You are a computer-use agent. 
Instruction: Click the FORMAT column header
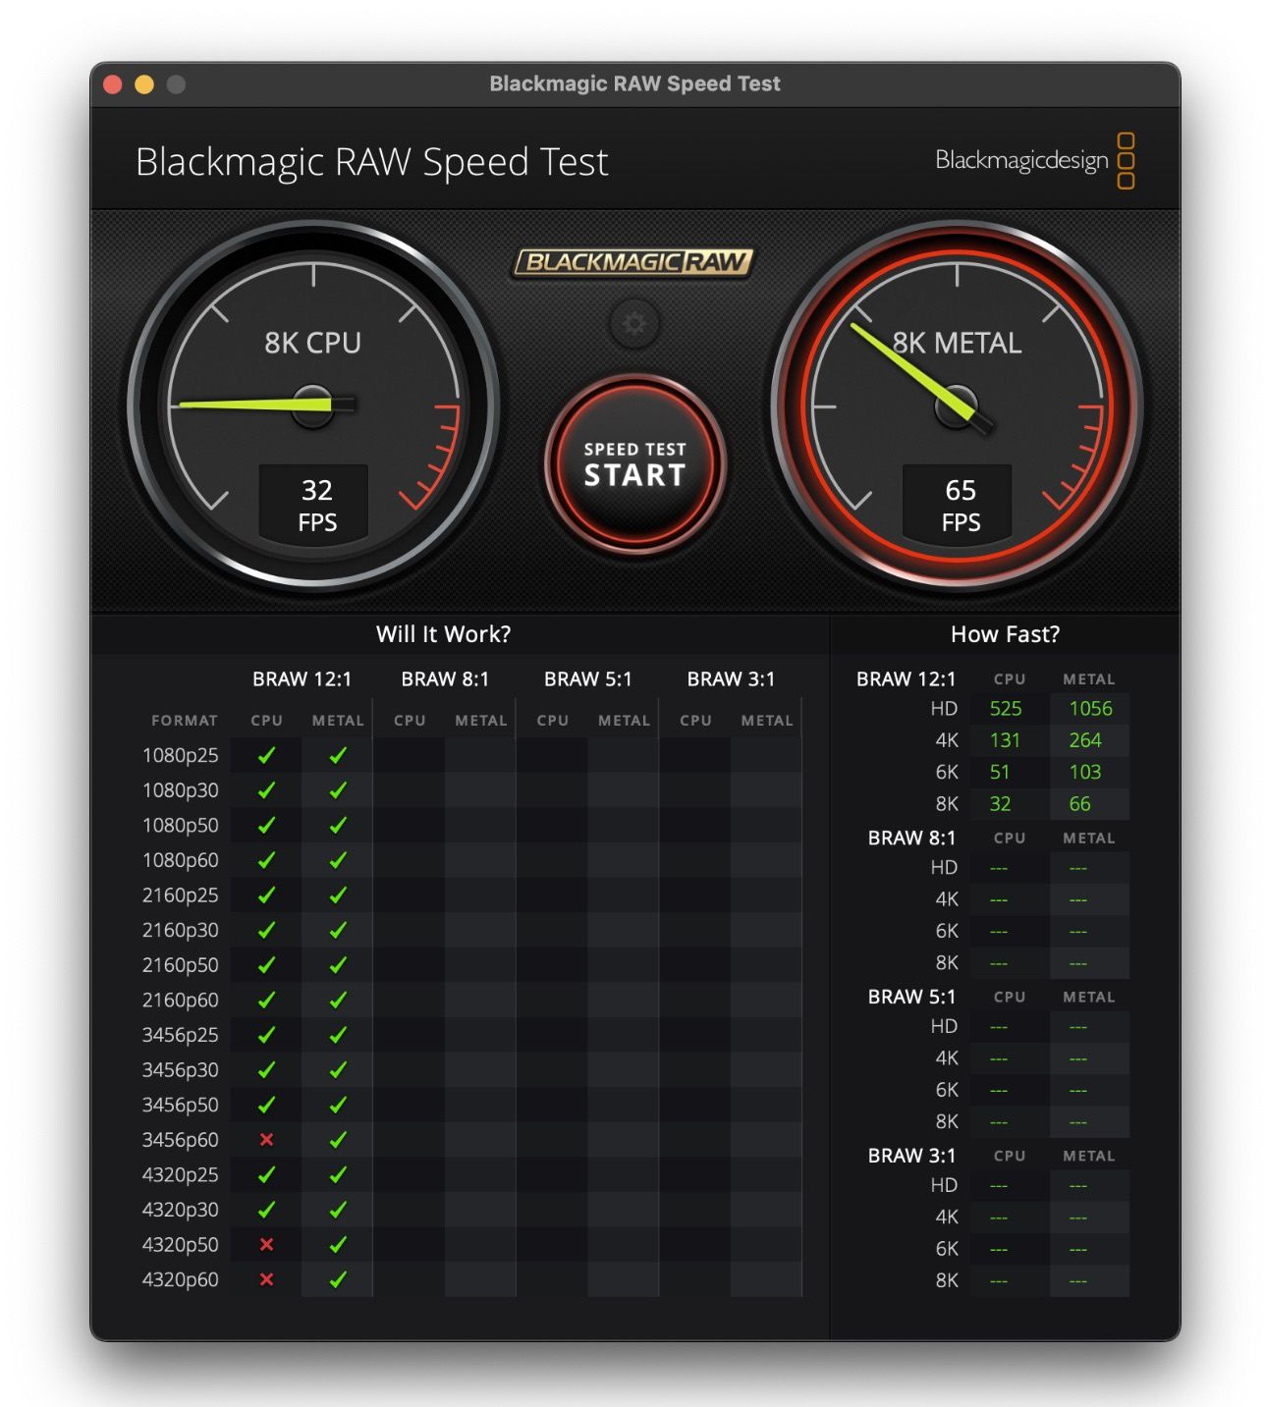[x=185, y=721]
